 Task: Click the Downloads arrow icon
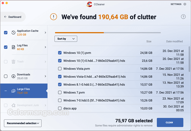(x=13, y=76)
